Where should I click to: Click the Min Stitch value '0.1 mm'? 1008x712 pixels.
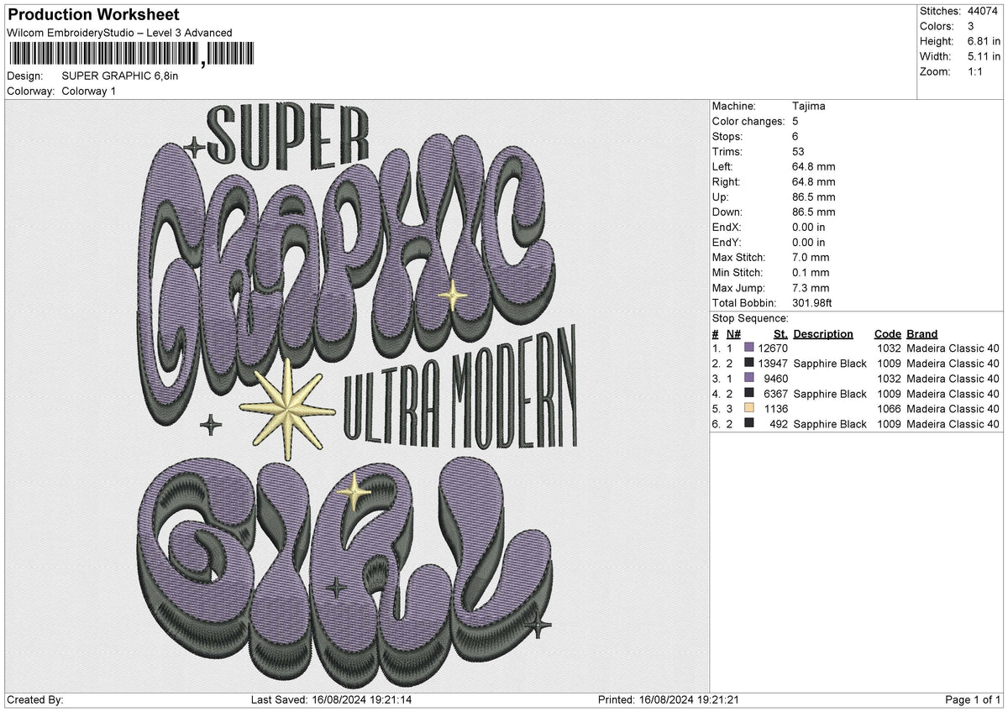coord(811,273)
